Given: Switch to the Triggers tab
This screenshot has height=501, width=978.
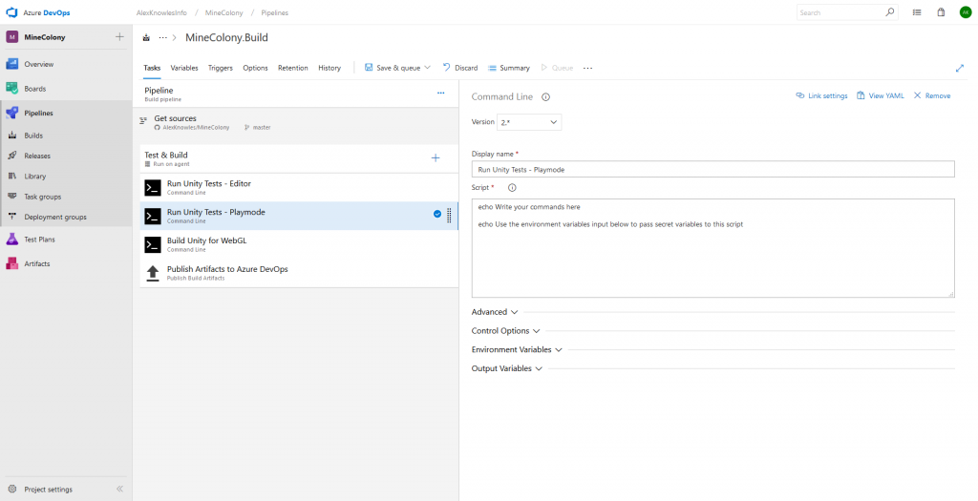Looking at the screenshot, I should [221, 68].
